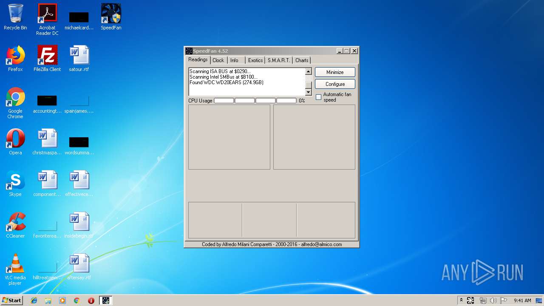Image resolution: width=544 pixels, height=306 pixels.
Task: Open the Action Center flag icon
Action: (x=504, y=300)
